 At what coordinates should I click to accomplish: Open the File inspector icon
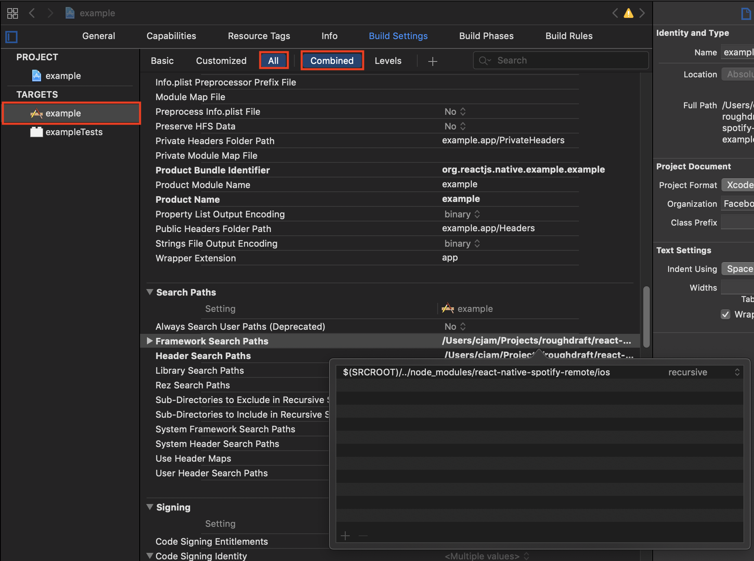coord(746,14)
